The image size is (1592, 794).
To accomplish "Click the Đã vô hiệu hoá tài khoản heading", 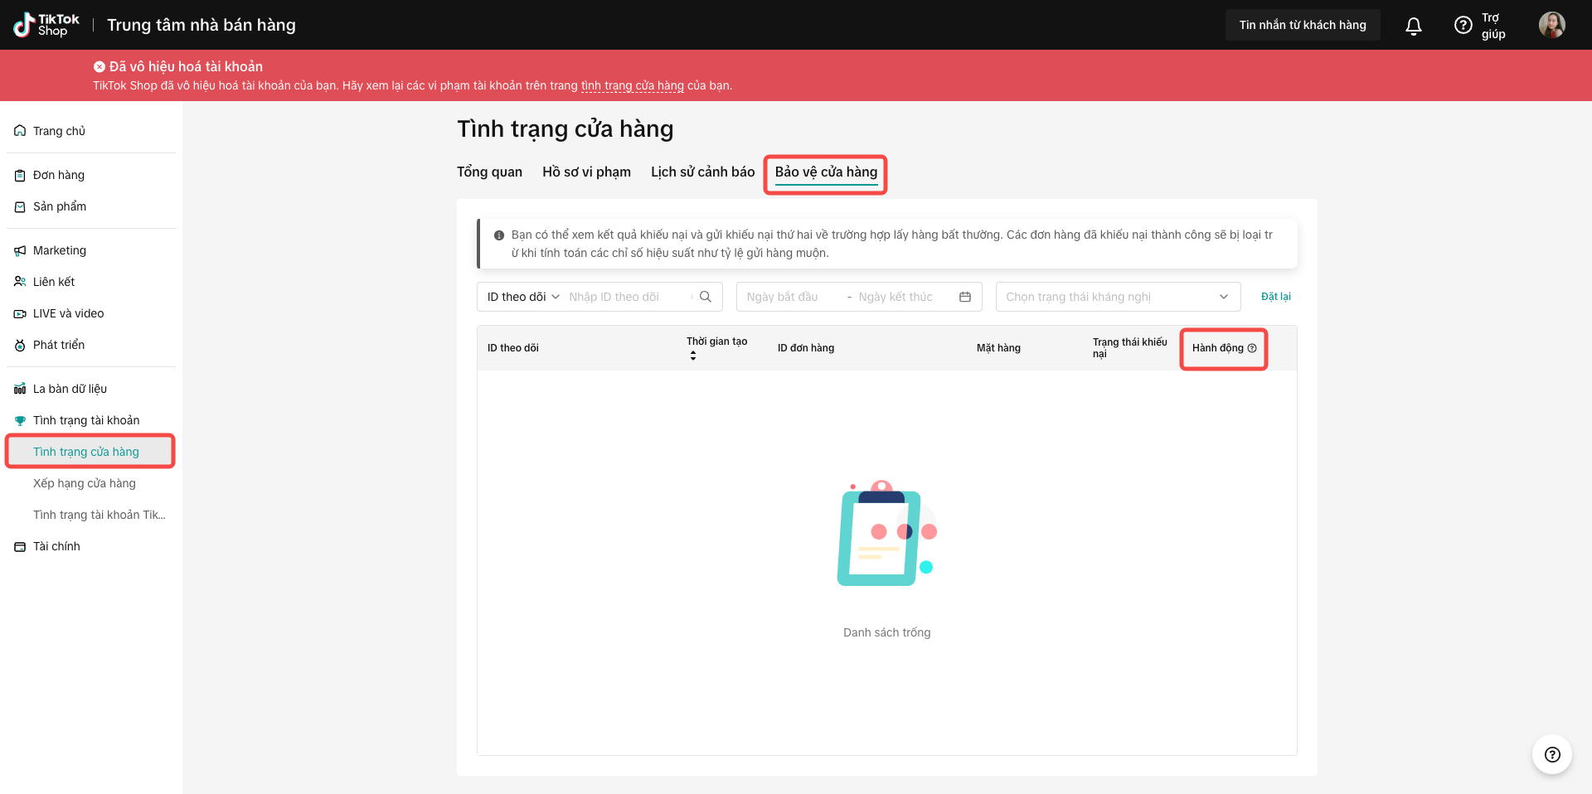I will pyautogui.click(x=186, y=66).
